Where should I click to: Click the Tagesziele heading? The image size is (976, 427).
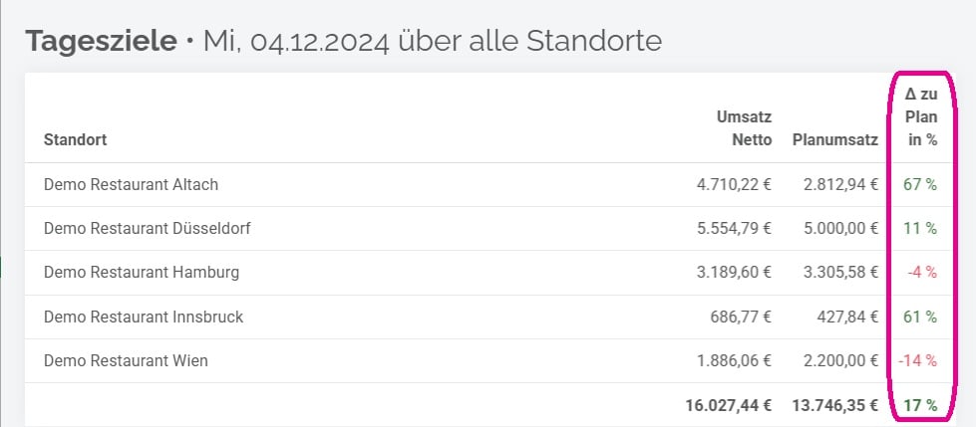coord(102,42)
